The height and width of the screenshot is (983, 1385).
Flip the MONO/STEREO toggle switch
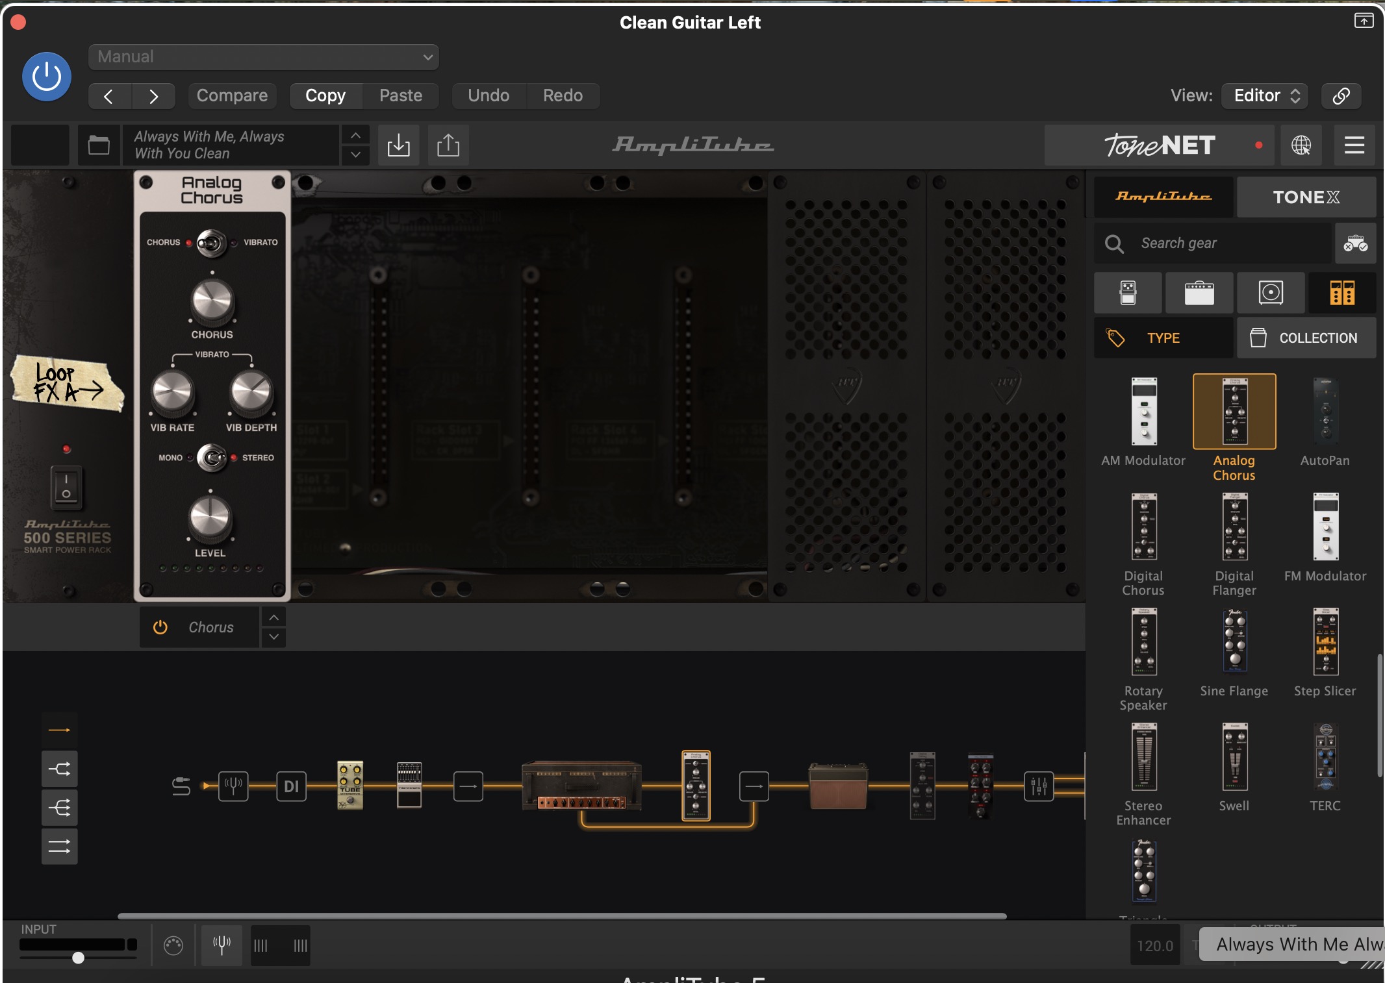pyautogui.click(x=212, y=458)
